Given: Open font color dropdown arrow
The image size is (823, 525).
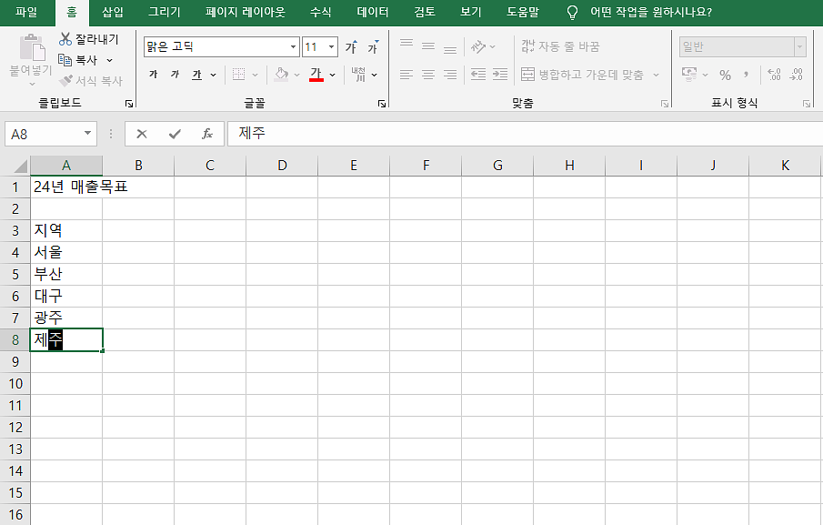Looking at the screenshot, I should (x=332, y=76).
